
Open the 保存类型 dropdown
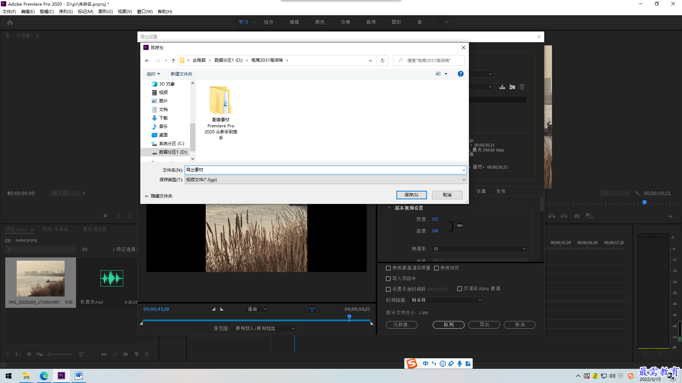click(325, 180)
